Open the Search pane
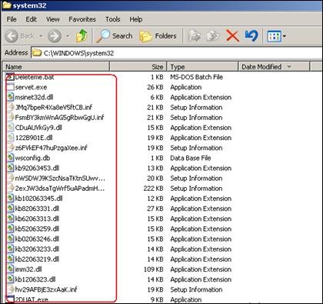 click(x=114, y=36)
